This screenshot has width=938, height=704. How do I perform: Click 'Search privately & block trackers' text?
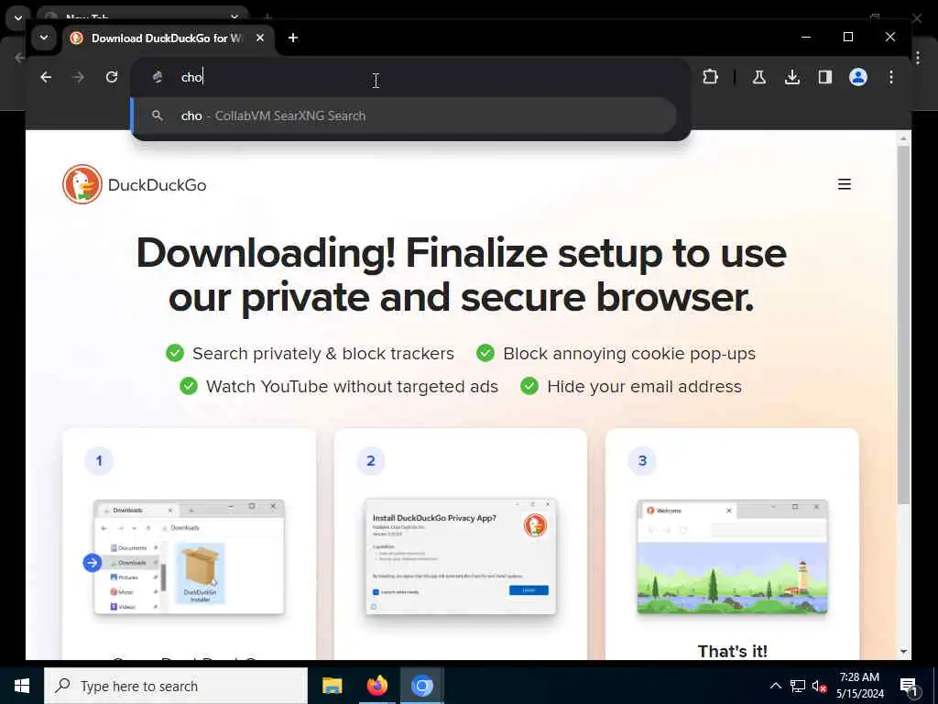pos(323,353)
